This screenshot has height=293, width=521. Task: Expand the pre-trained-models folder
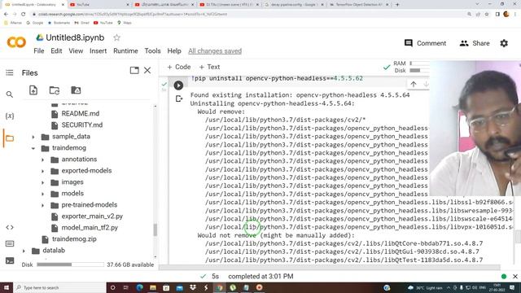[42, 205]
